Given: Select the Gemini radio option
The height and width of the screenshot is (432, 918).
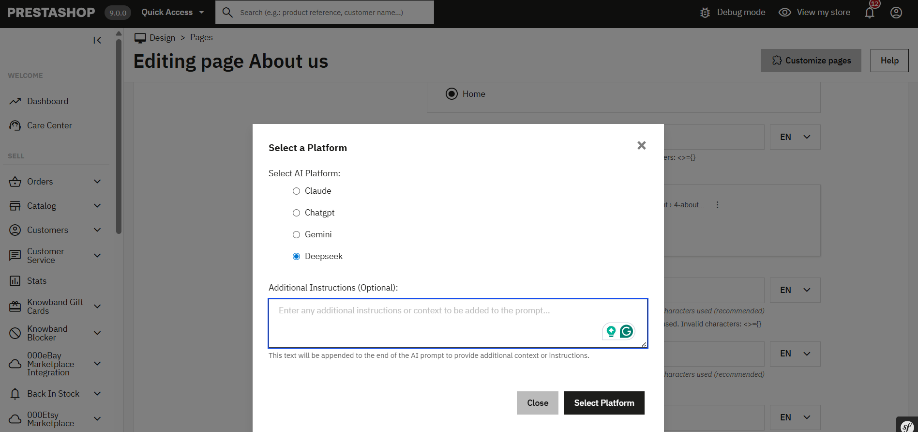Looking at the screenshot, I should (296, 235).
